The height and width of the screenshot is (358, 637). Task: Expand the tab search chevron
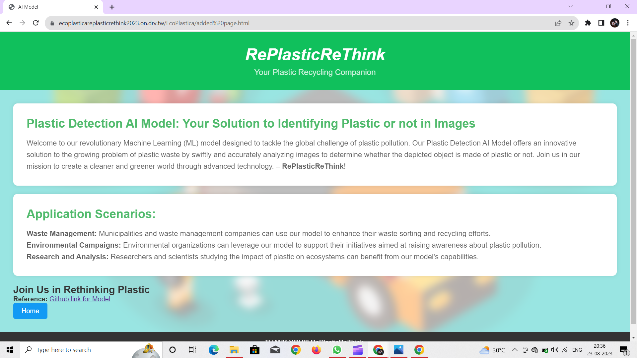570,6
